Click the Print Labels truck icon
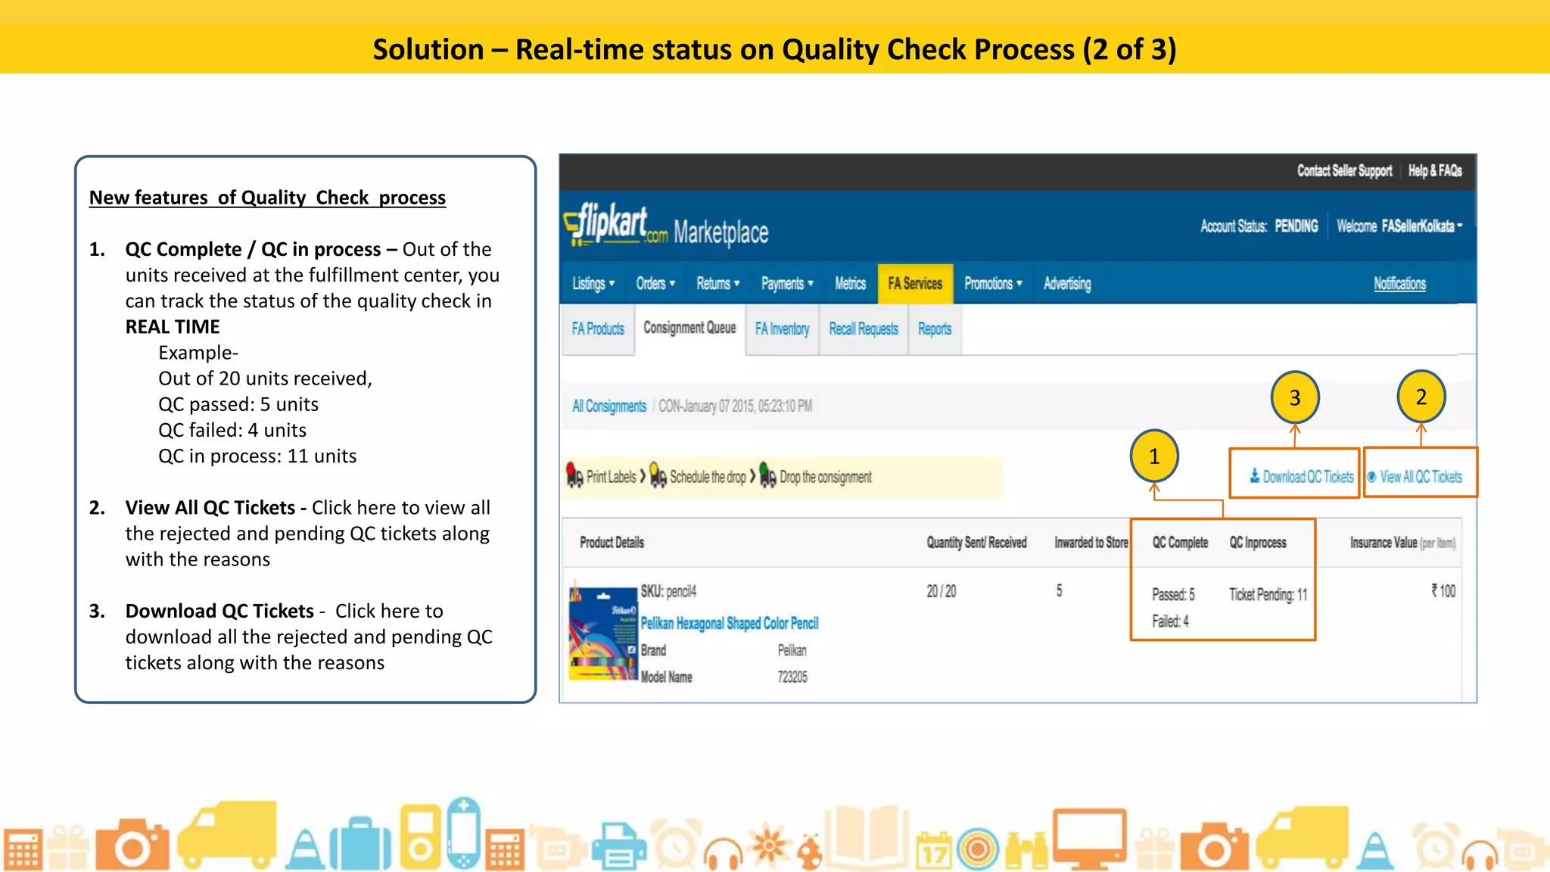The image size is (1550, 872). (x=574, y=476)
